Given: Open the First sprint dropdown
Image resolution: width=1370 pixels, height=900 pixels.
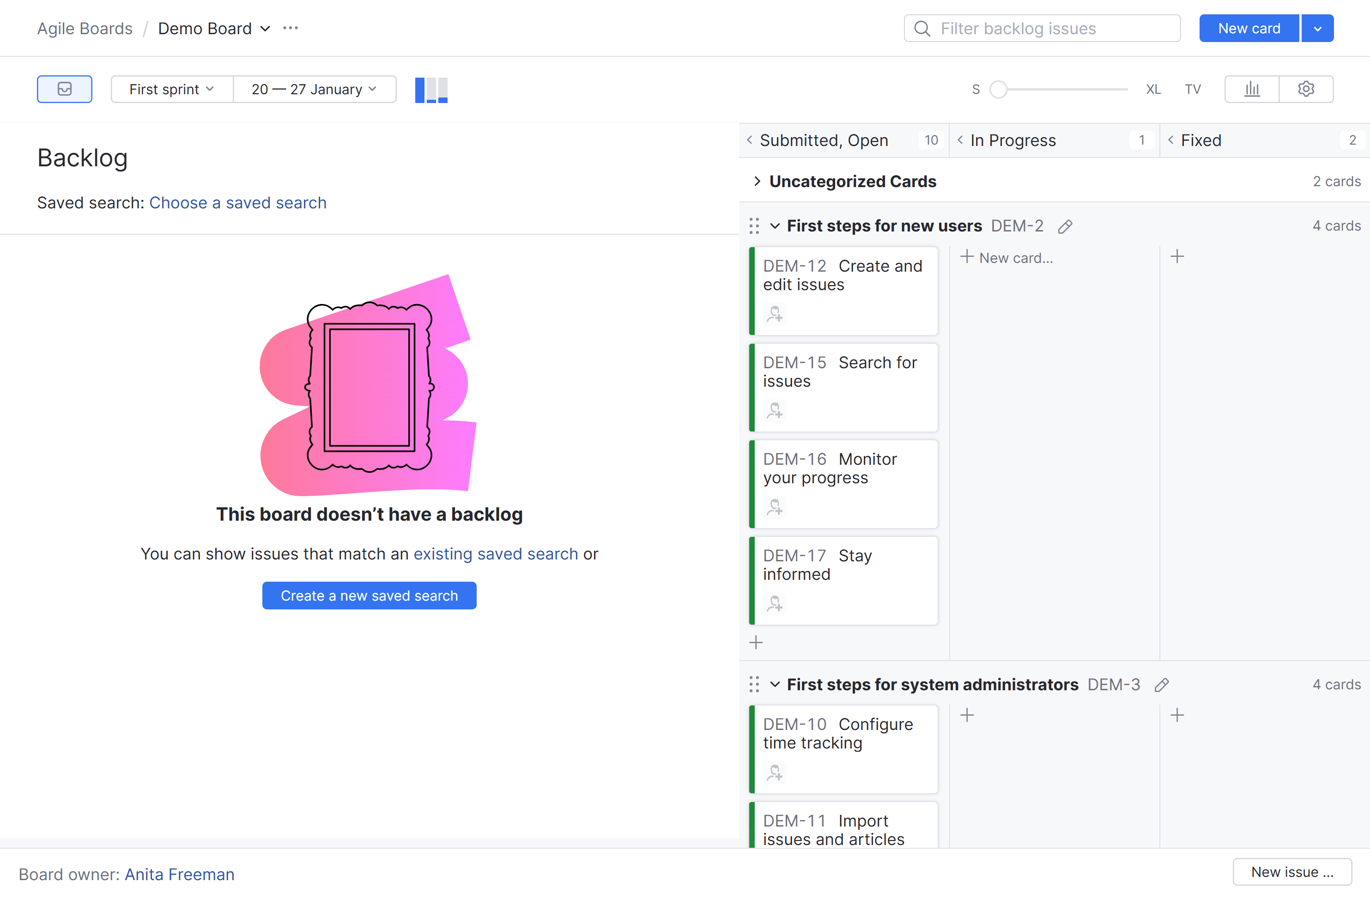Looking at the screenshot, I should (x=171, y=89).
